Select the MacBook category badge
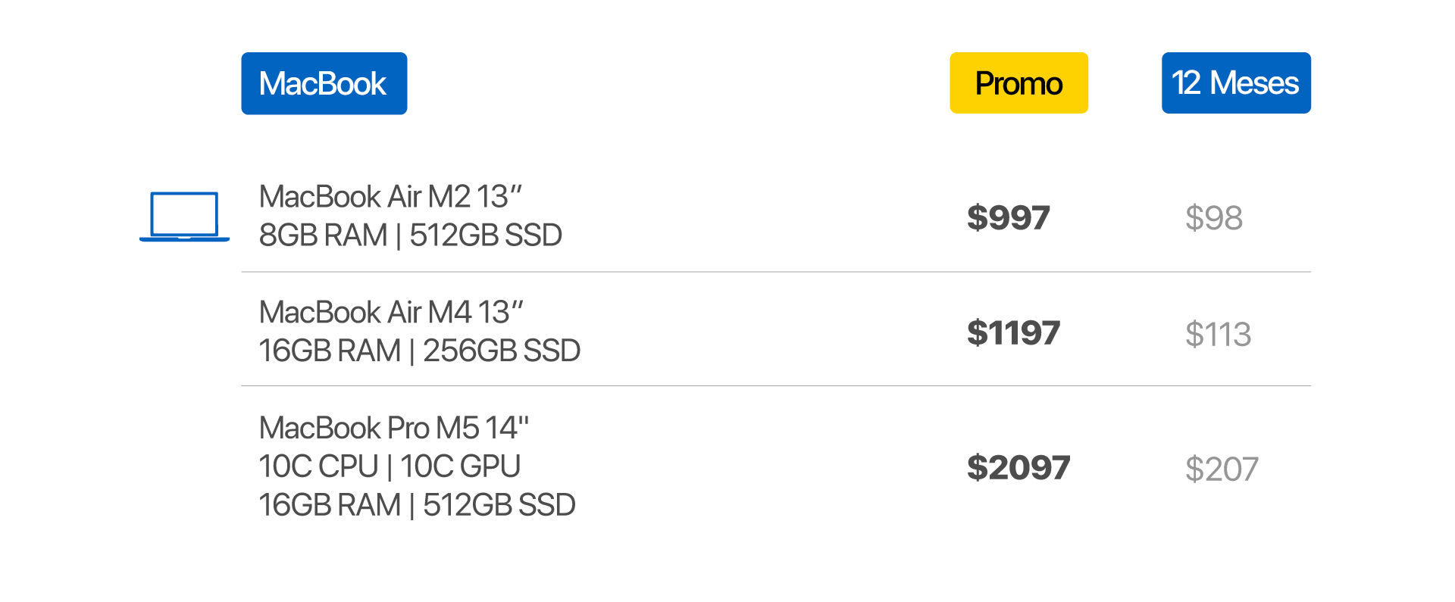 pyautogui.click(x=324, y=83)
